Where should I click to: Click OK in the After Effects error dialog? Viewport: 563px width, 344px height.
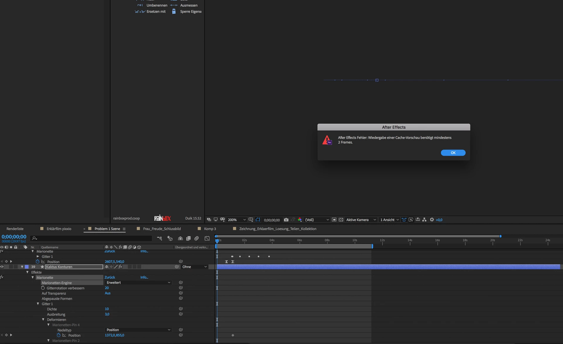(x=453, y=153)
